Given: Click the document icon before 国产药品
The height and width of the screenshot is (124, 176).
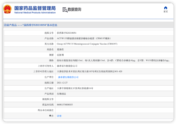Looking at the screenshot, I should coord(5,25).
